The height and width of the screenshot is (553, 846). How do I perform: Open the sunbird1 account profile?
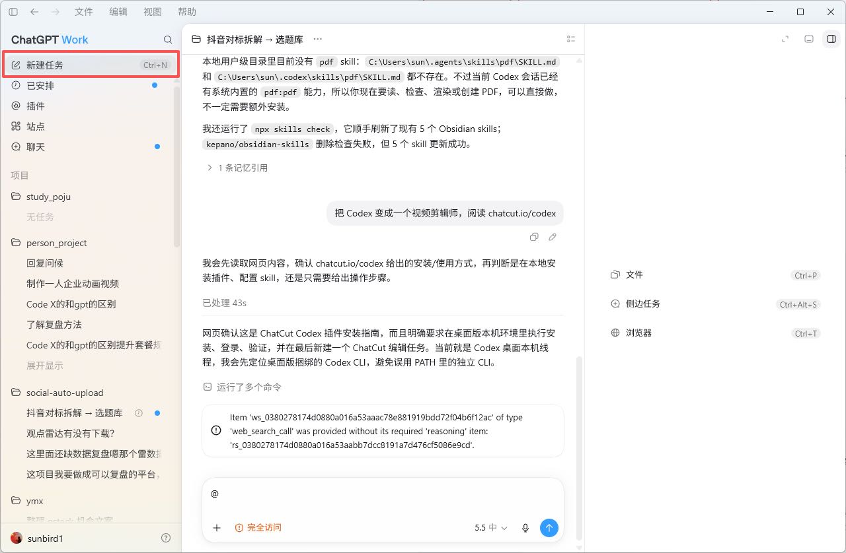coord(37,538)
